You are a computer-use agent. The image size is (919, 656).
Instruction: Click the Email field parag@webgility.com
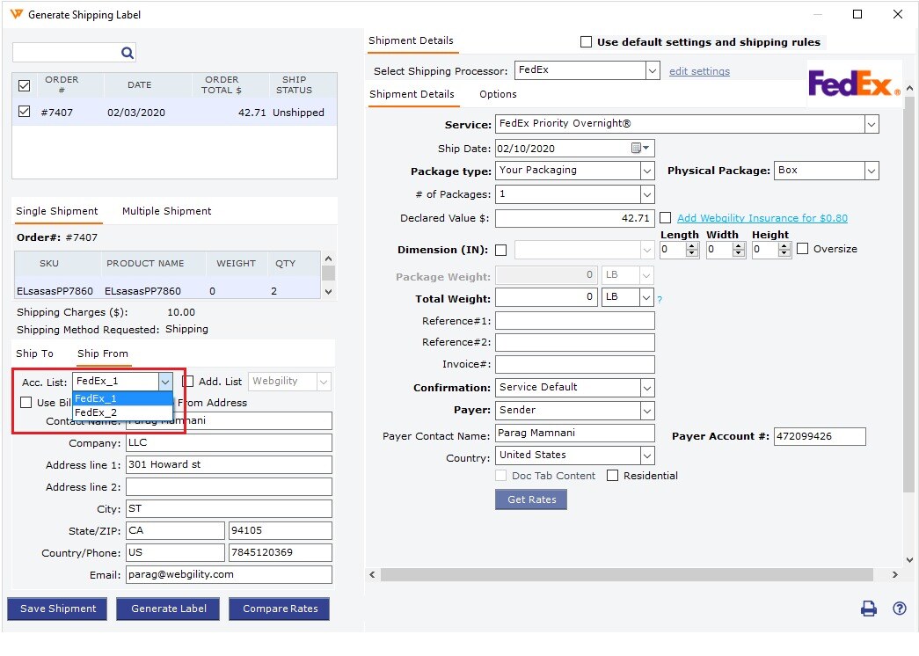[229, 574]
